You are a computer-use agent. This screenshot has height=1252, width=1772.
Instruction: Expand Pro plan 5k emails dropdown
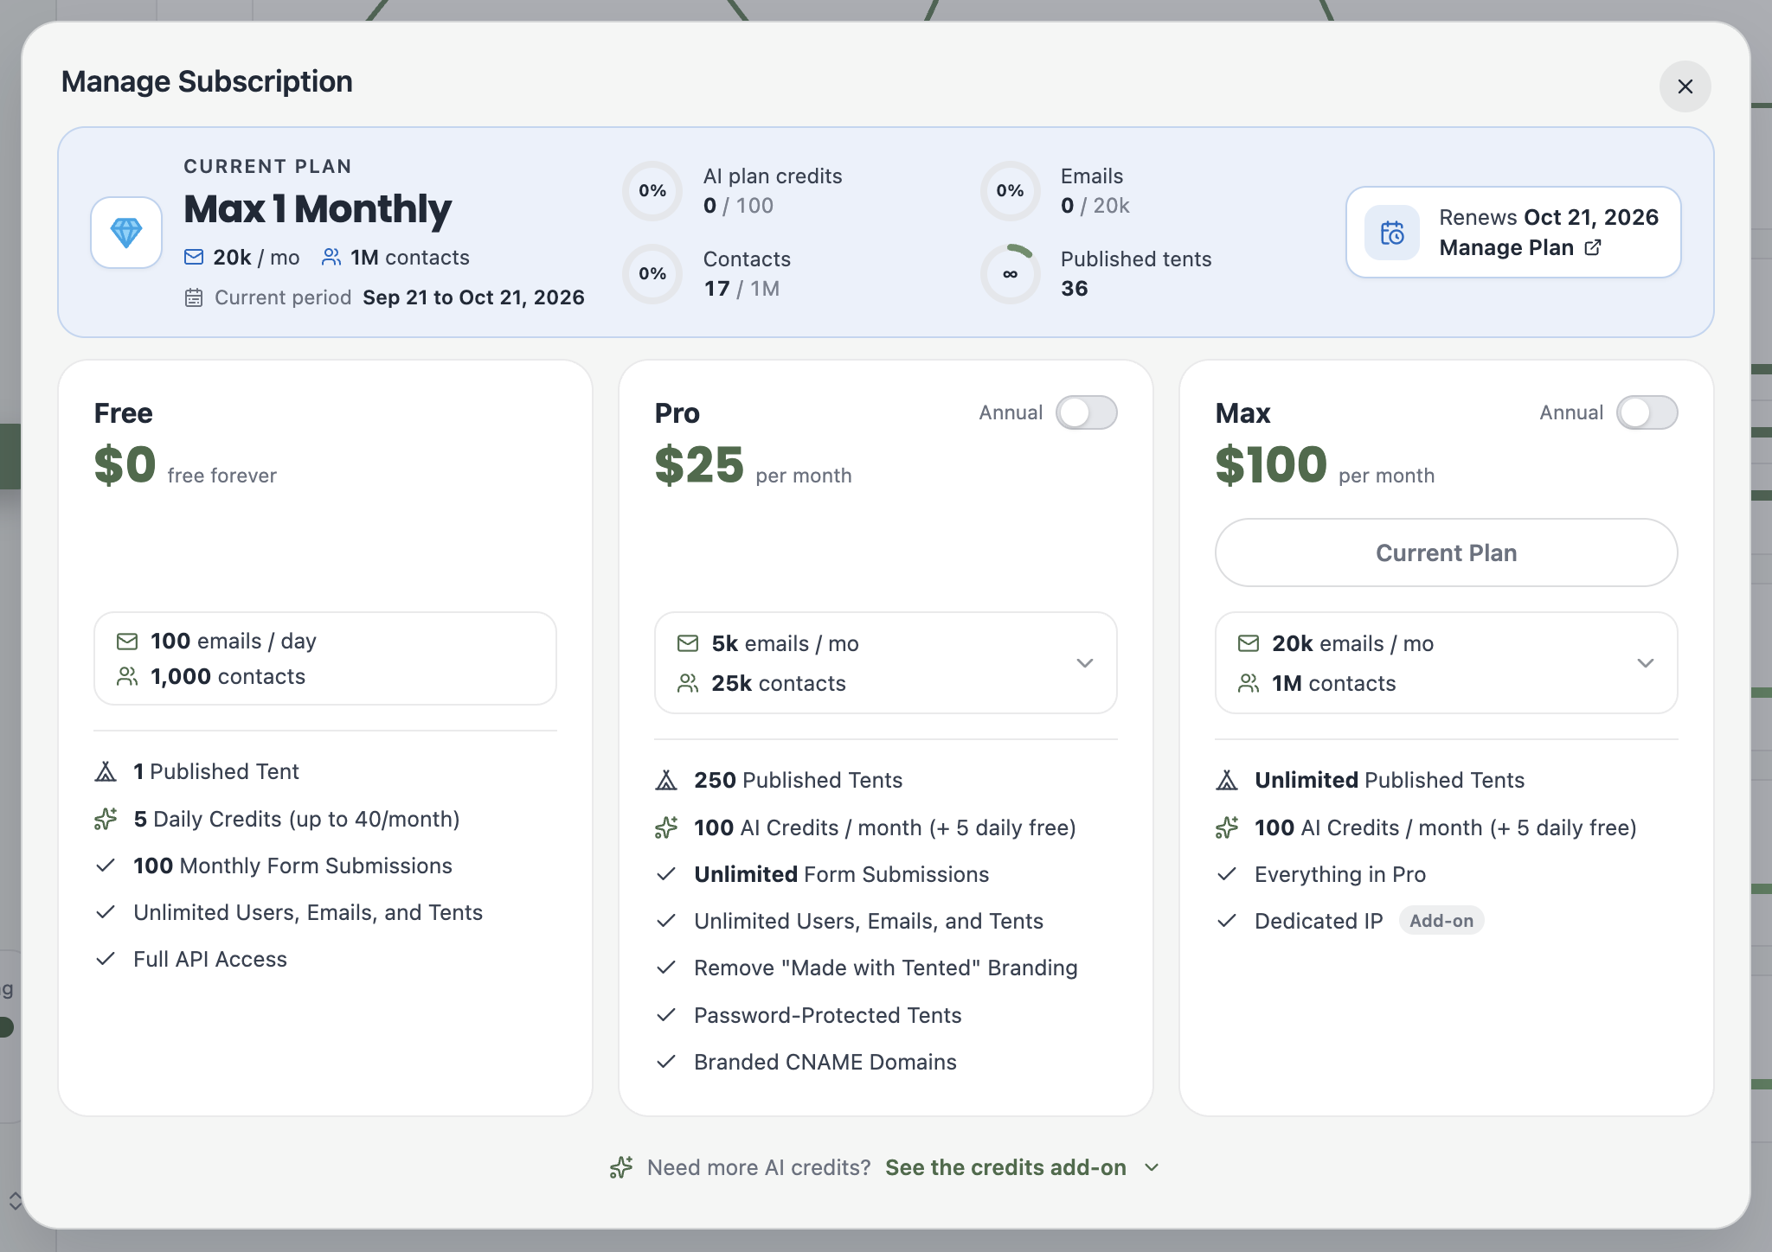coord(885,663)
